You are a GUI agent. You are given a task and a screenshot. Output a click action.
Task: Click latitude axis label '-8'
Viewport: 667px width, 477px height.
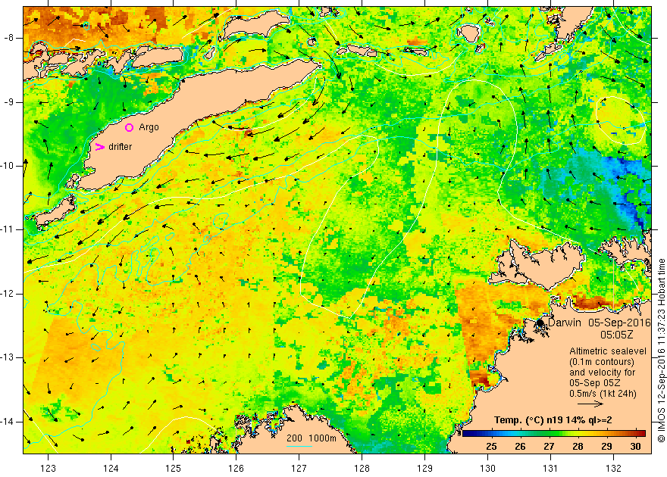pyautogui.click(x=9, y=38)
